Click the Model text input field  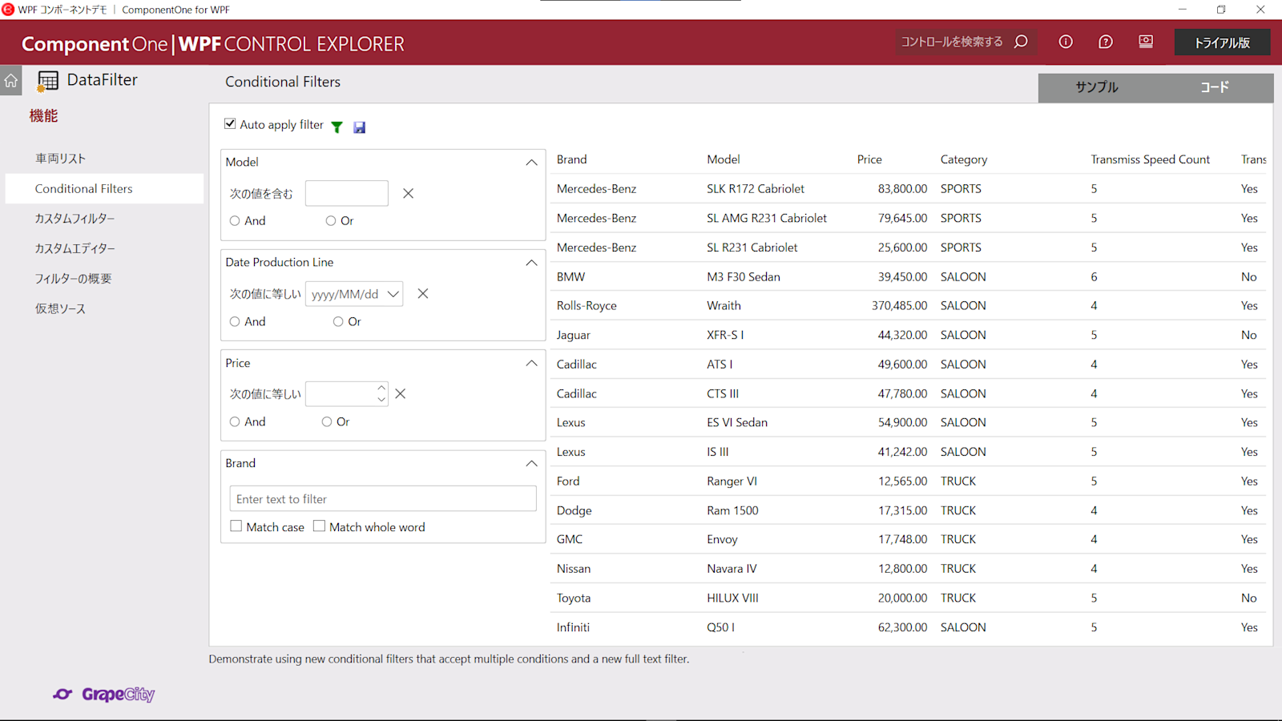pos(347,193)
